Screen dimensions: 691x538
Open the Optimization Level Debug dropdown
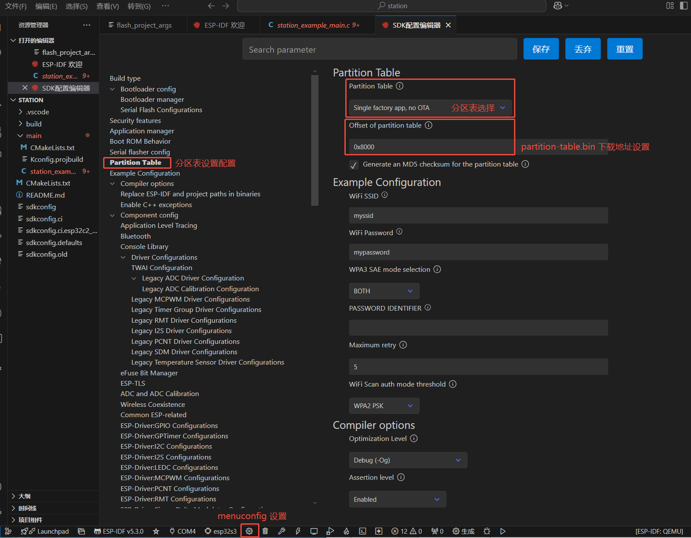(x=408, y=460)
